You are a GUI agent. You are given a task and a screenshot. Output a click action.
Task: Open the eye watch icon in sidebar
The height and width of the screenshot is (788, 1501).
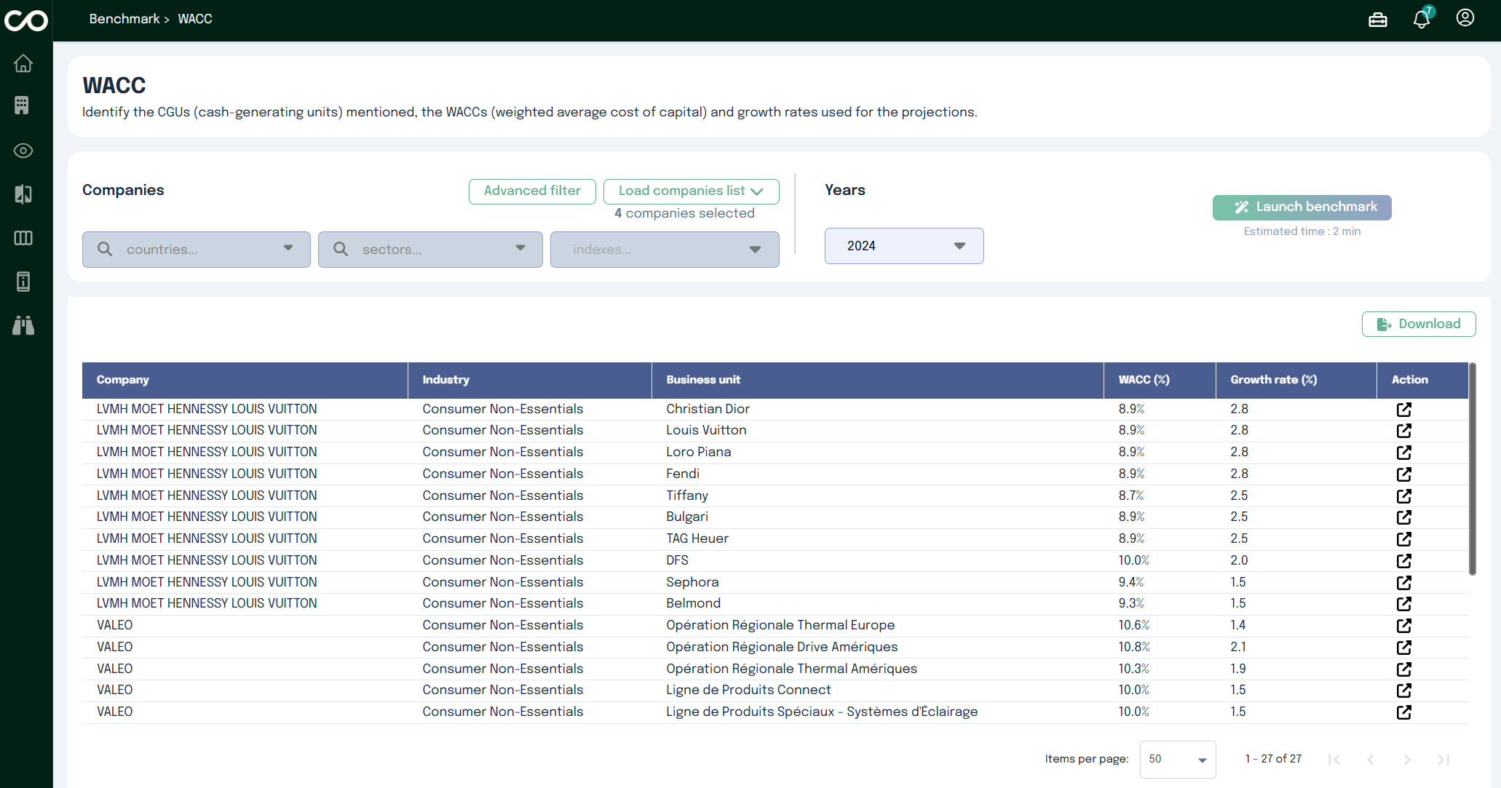tap(23, 151)
